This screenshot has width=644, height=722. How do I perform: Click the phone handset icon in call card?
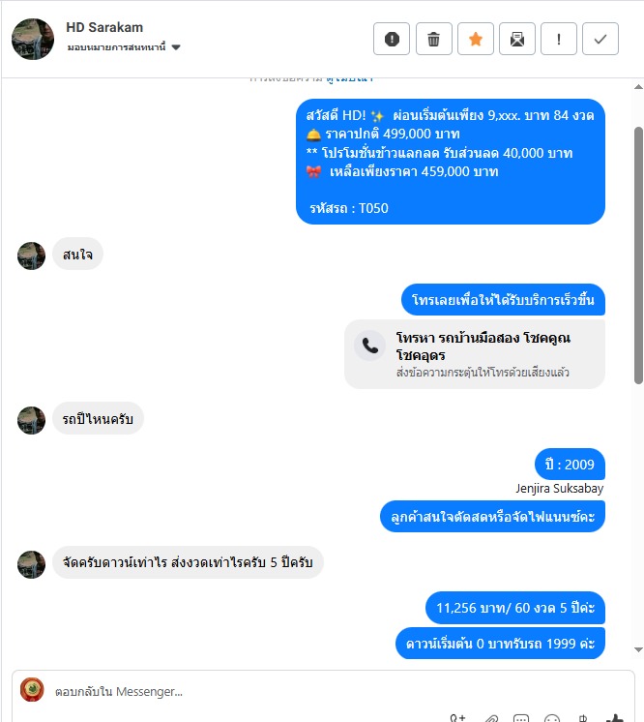point(369,345)
